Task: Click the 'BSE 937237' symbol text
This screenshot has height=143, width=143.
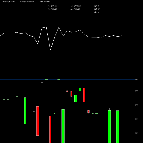Action: click(x=45, y=2)
